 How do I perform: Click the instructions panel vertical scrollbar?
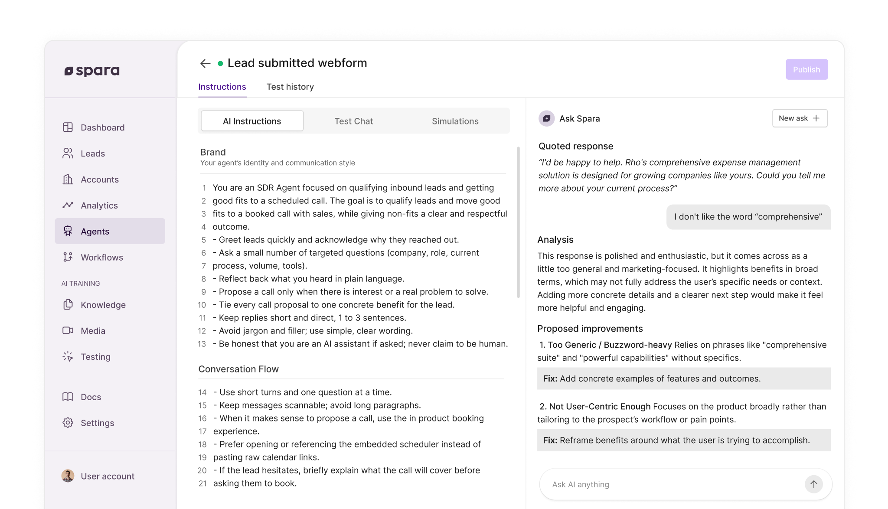(x=518, y=222)
